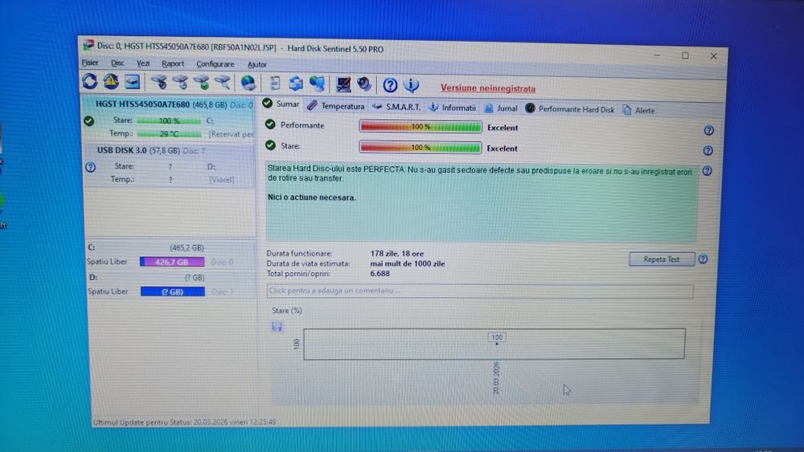The height and width of the screenshot is (452, 804).
Task: Click the Stare 100 % progress bar in the Sumar tab
Action: pos(420,148)
